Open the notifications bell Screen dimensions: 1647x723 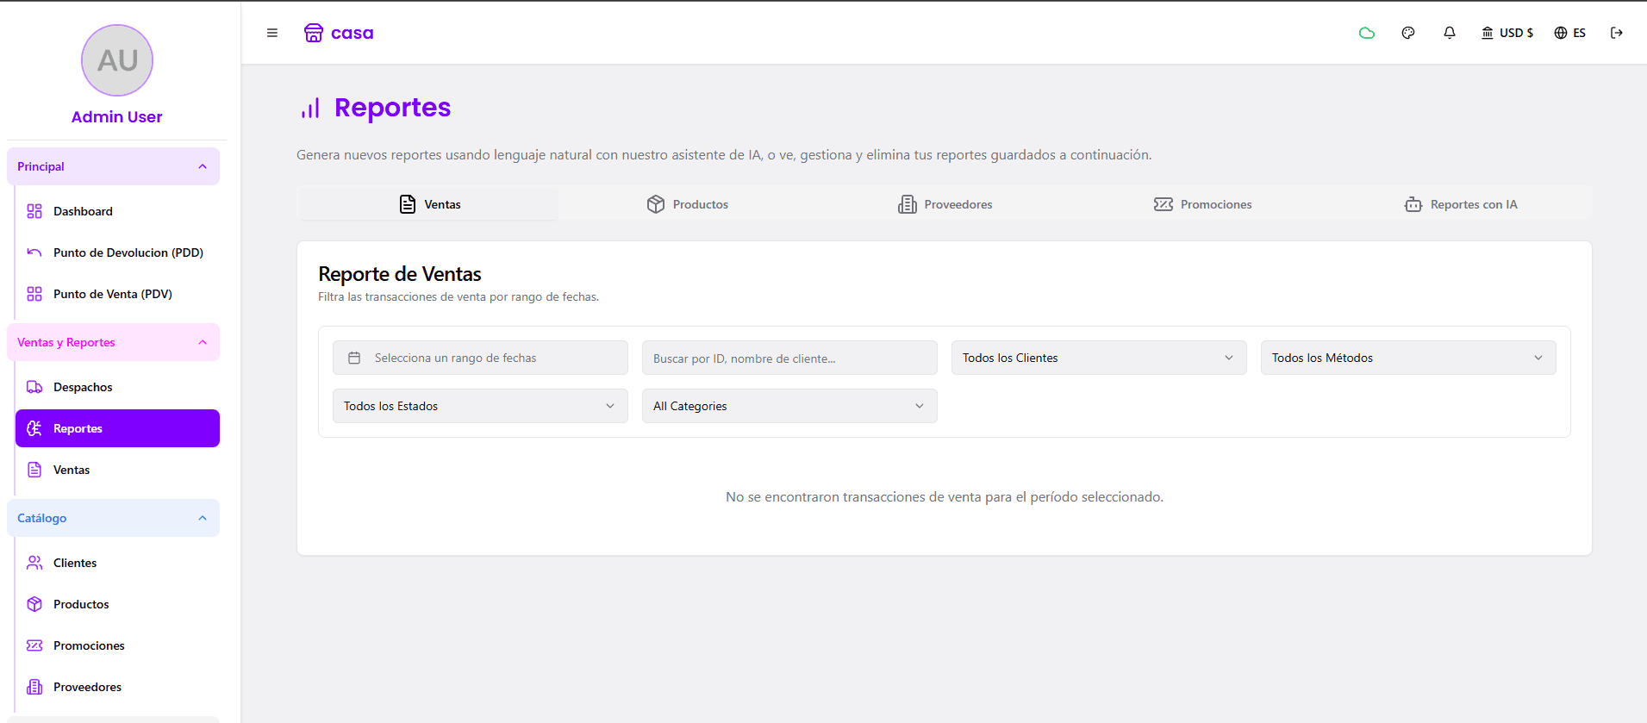(x=1450, y=33)
